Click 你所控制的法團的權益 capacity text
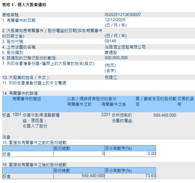195x183 pixels. click(x=122, y=118)
